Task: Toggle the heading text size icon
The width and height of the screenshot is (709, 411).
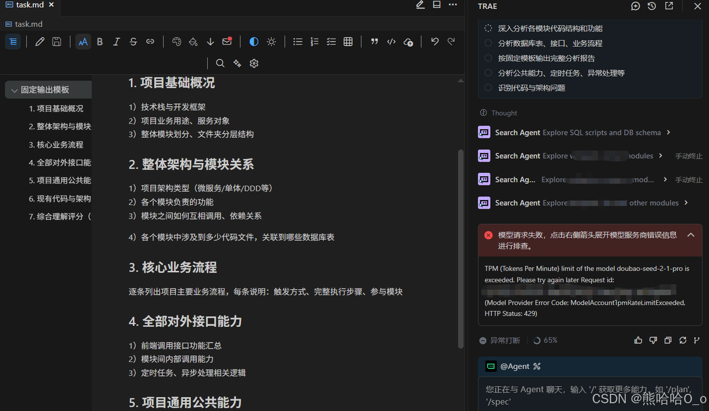Action: pyautogui.click(x=83, y=42)
